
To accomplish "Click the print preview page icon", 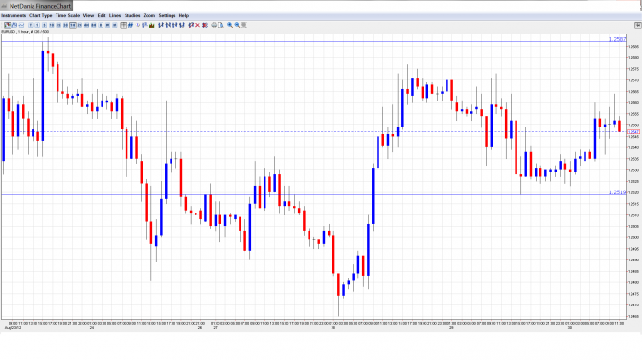I will pos(220,25).
